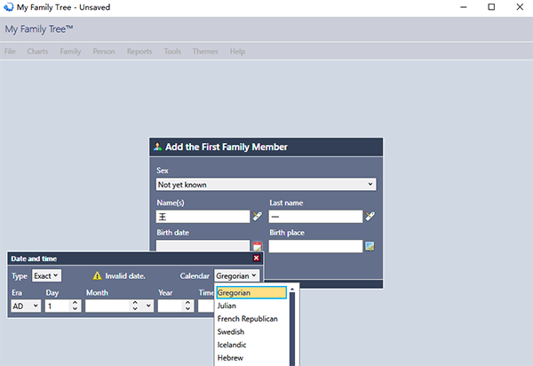Decrease the Month with down arrow

tap(135, 308)
